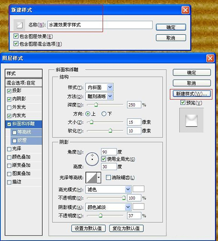Close the 图层样式 dialog
Image resolution: width=218 pixels, height=241 pixels.
[x=210, y=58]
